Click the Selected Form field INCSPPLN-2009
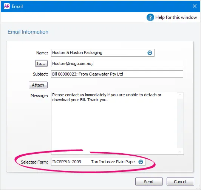 98,162
